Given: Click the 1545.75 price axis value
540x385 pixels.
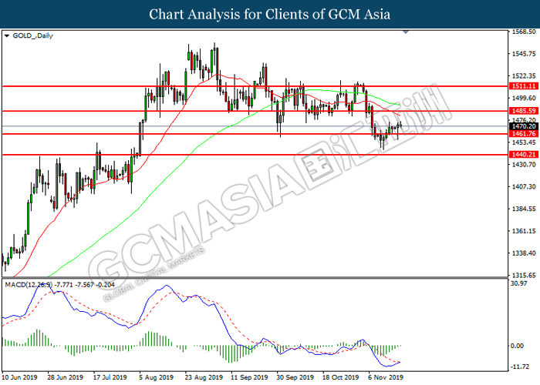Looking at the screenshot, I should tap(524, 54).
